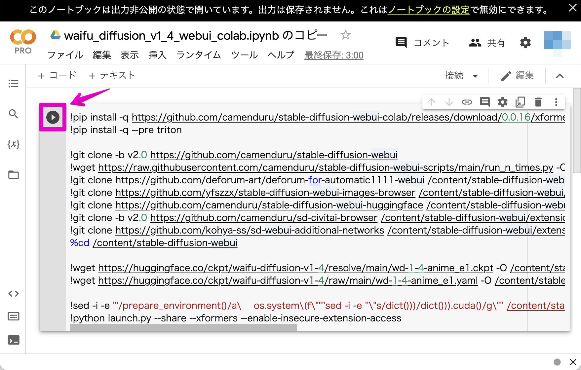
Task: Collapse the header with the chevron
Action: click(x=560, y=76)
